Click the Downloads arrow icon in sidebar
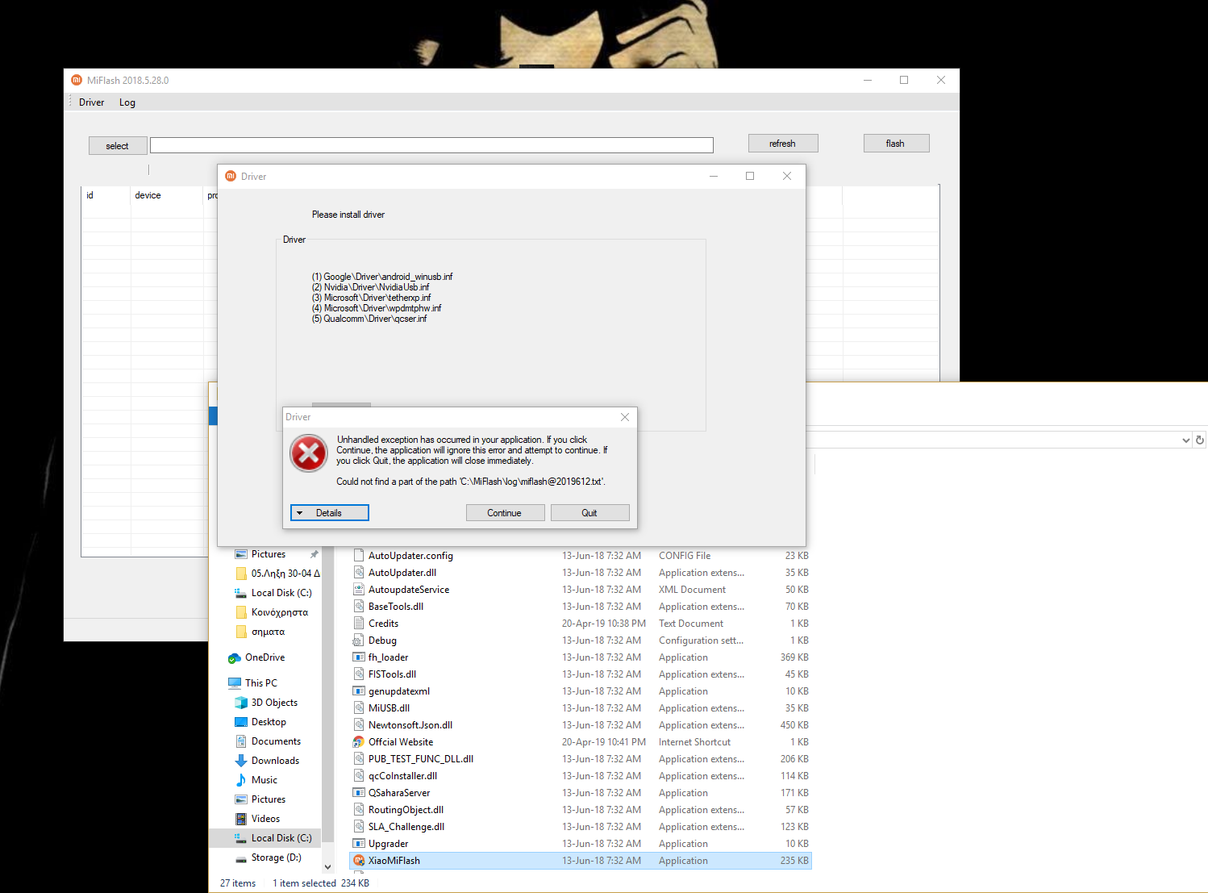Viewport: 1208px width, 893px height. click(240, 761)
